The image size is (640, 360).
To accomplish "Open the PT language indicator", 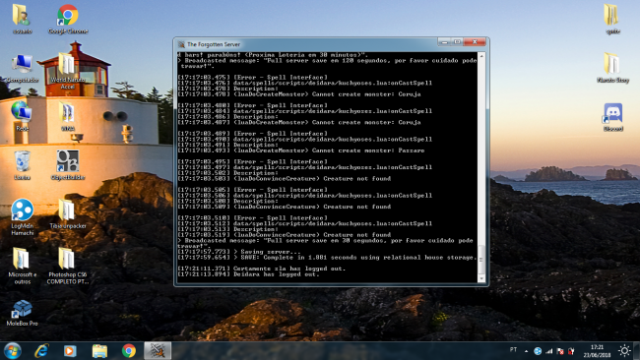I will [513, 350].
